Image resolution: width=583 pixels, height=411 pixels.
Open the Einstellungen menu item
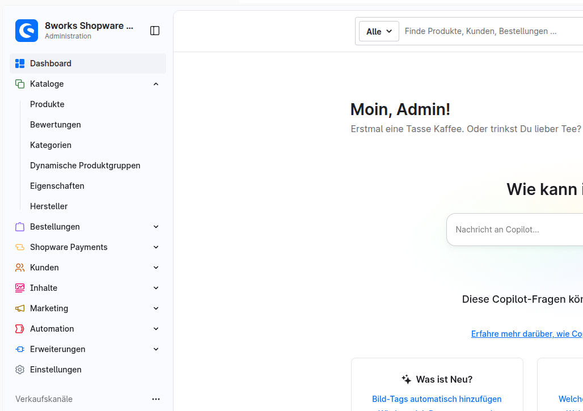pos(56,370)
